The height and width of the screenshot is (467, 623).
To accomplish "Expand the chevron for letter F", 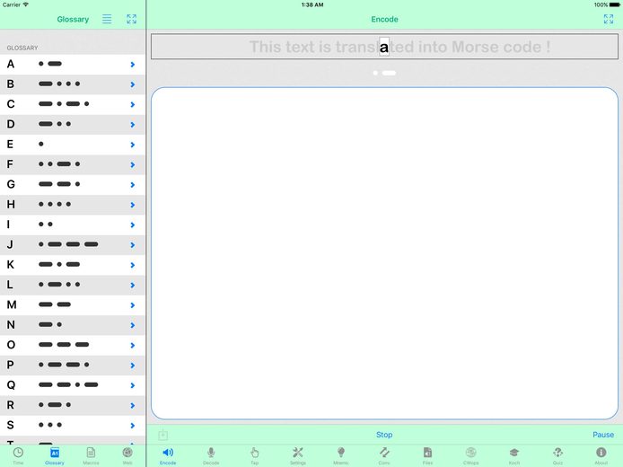I will [x=133, y=164].
